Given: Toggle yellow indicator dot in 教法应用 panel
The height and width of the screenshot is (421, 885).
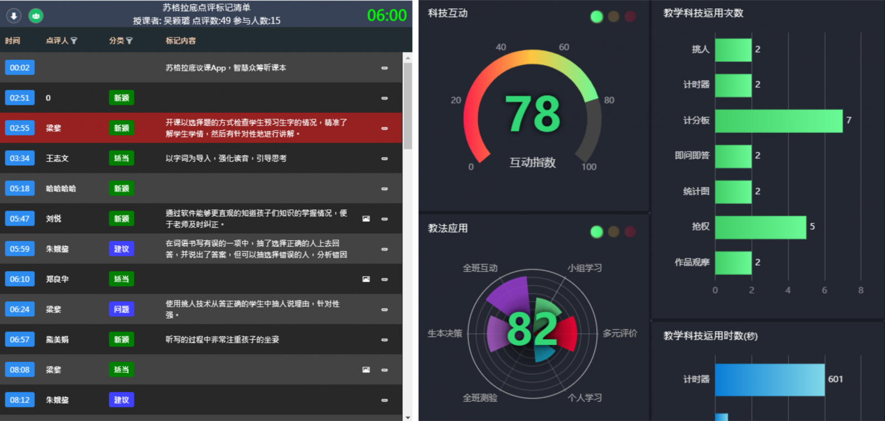Looking at the screenshot, I should click(613, 231).
